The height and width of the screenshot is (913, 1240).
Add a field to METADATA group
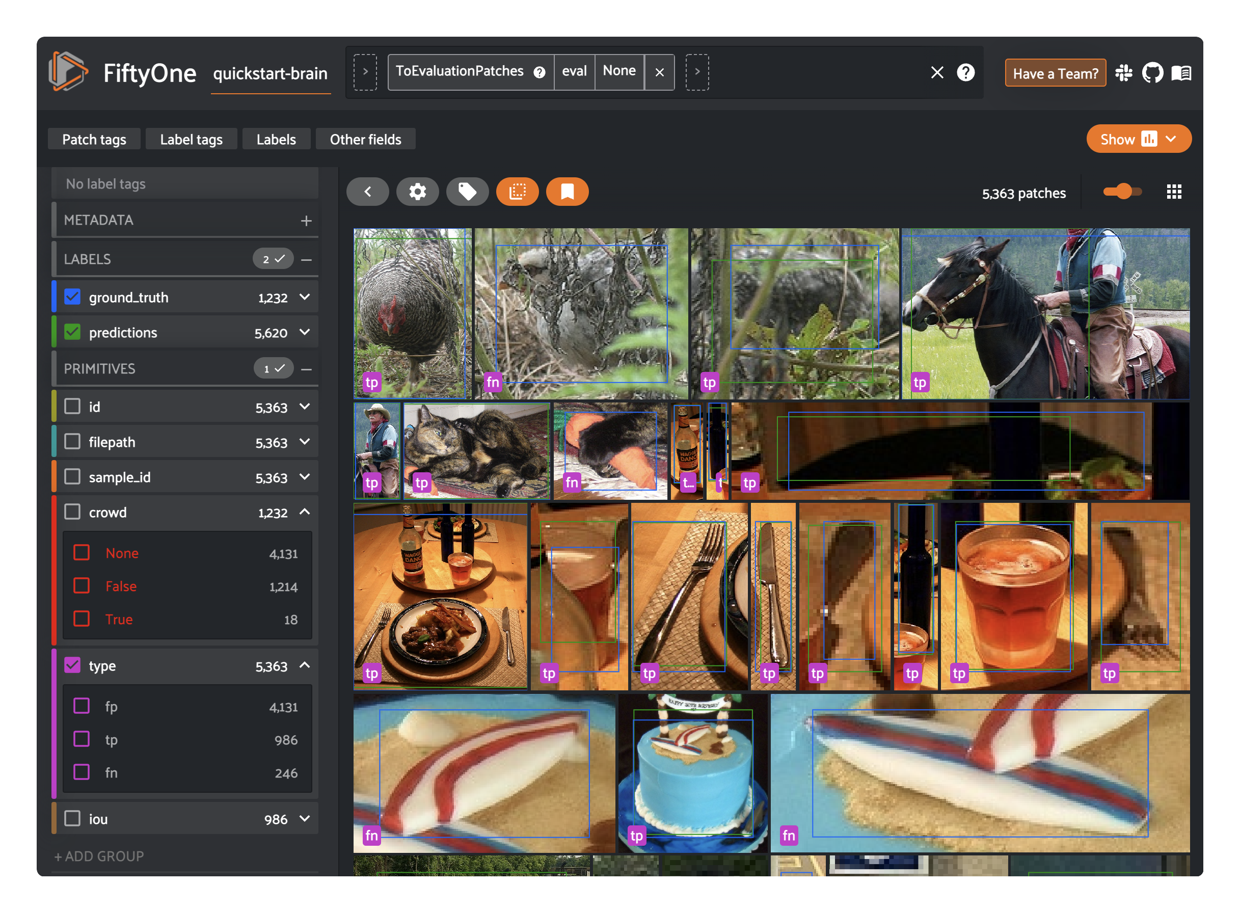tap(306, 221)
